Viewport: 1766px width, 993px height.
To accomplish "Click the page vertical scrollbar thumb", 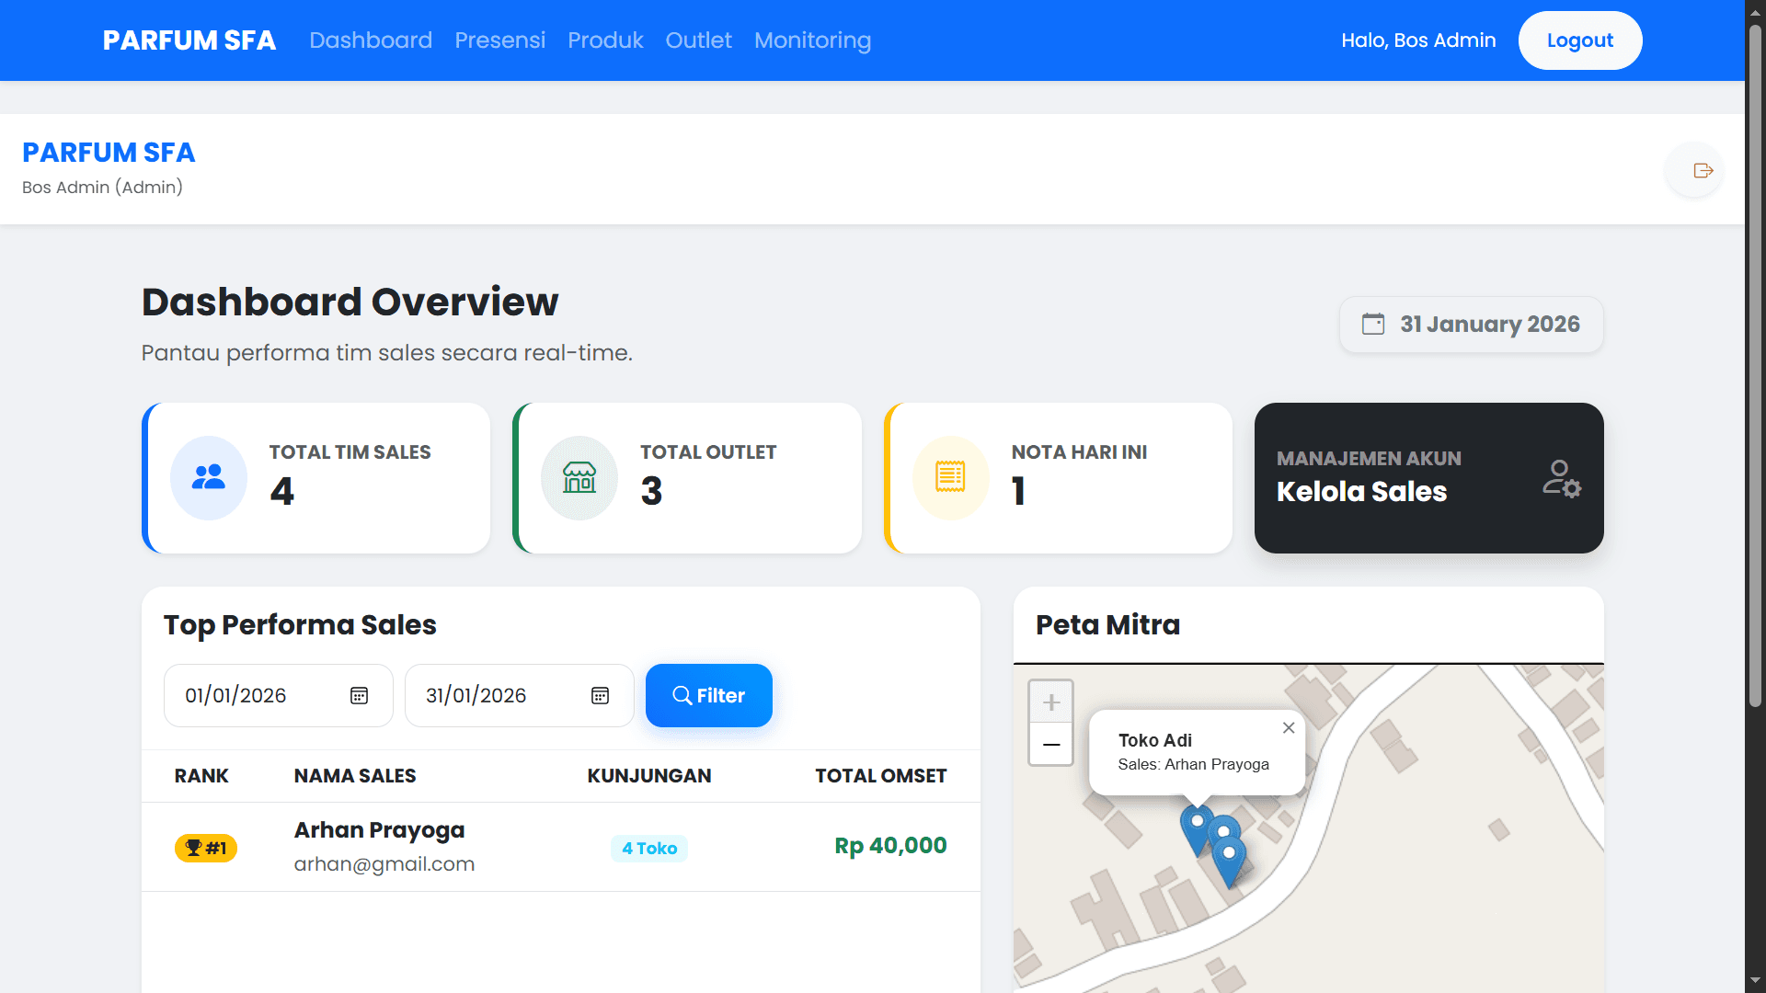I will tap(1755, 368).
